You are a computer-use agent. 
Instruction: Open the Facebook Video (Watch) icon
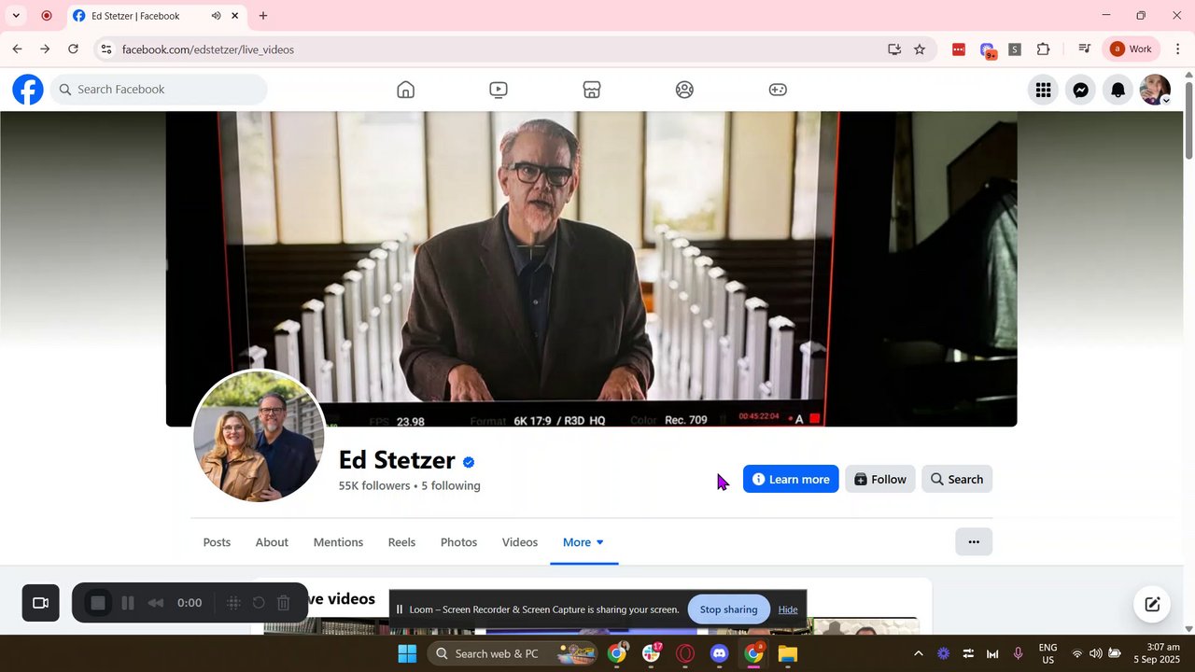click(499, 90)
